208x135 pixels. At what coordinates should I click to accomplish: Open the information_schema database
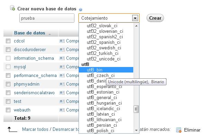point(34,58)
